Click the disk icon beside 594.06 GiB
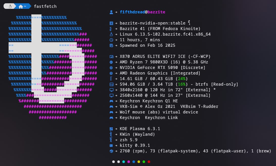Screen dimensions: 276x166 click(111, 84)
